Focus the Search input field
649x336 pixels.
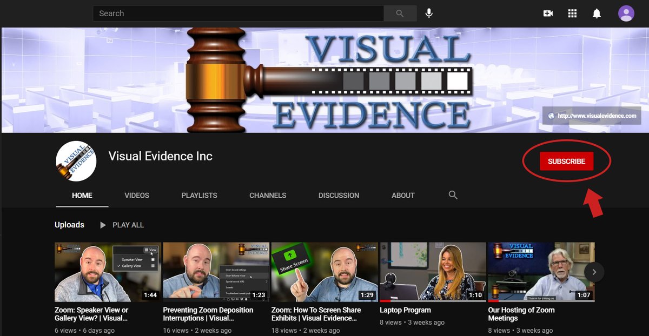239,14
